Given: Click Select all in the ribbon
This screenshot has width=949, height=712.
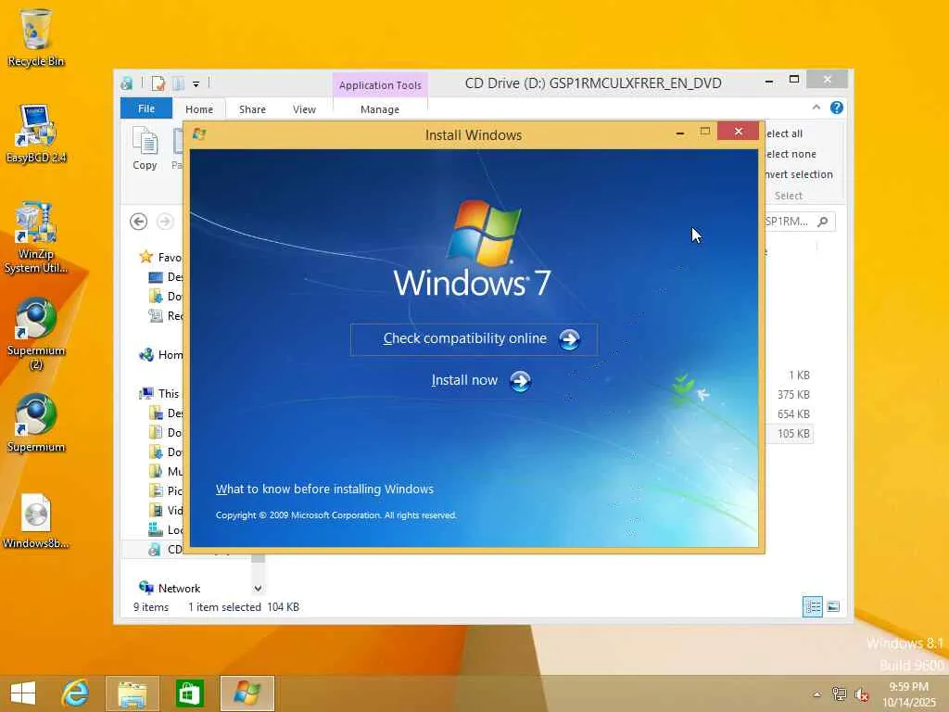Looking at the screenshot, I should coord(784,133).
